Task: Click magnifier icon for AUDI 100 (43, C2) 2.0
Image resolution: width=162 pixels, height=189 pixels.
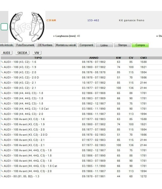Action: pyautogui.click(x=2, y=72)
